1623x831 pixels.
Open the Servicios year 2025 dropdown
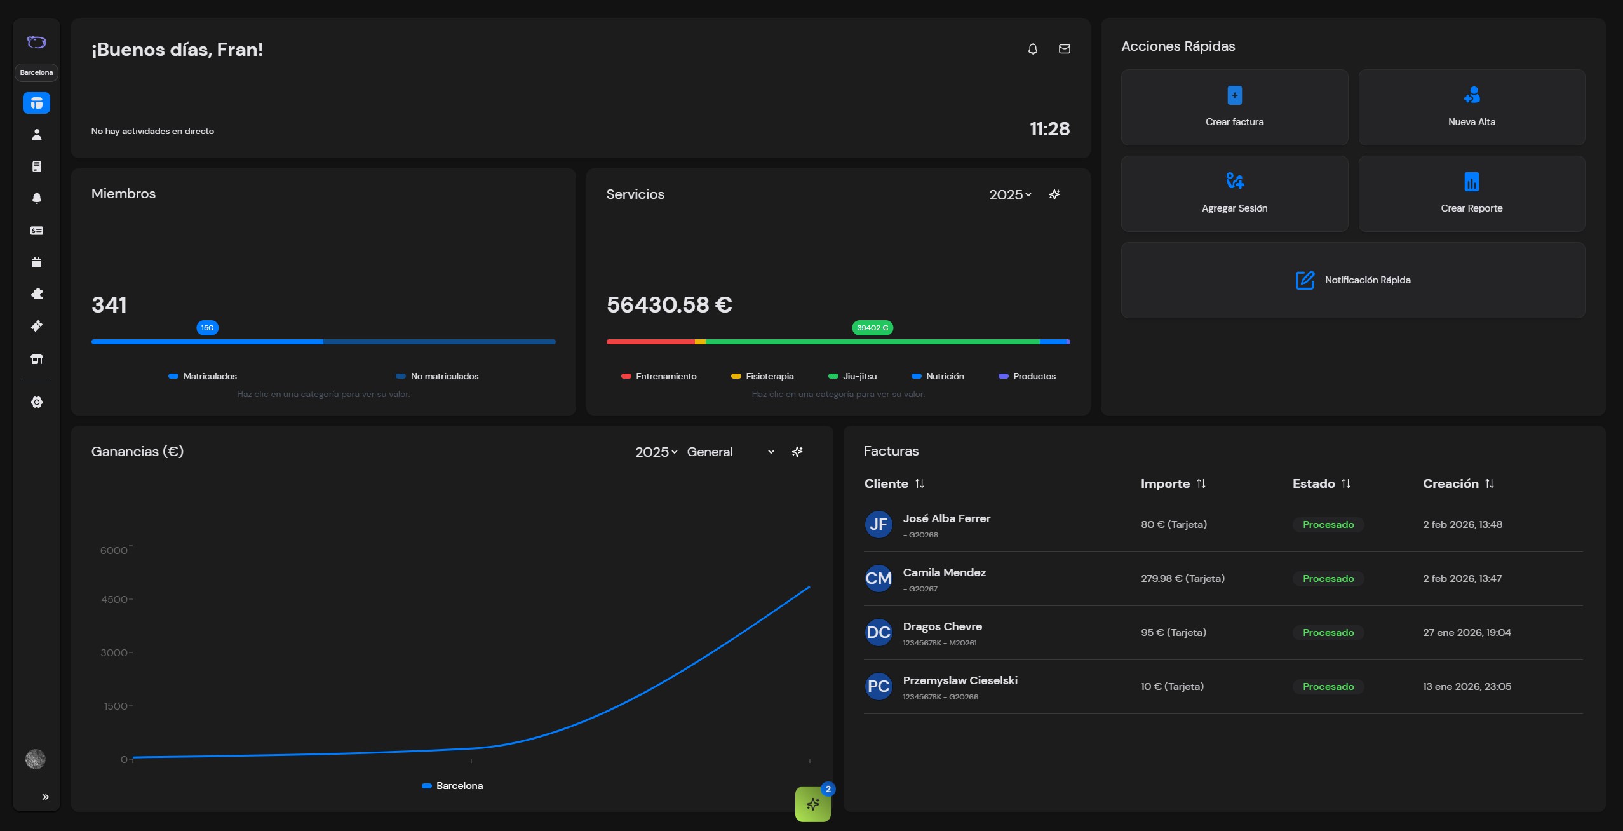click(1009, 195)
